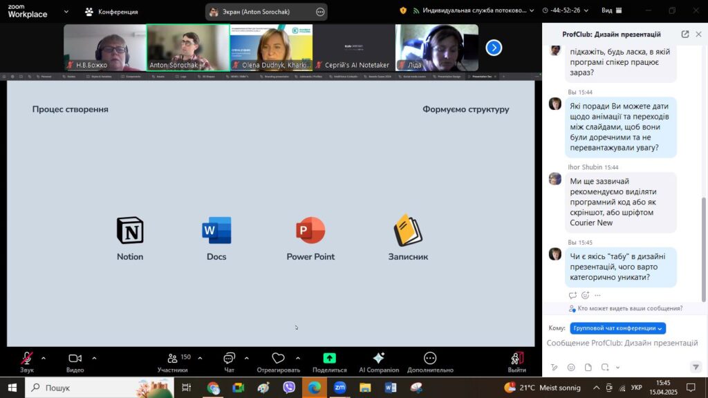Select Сергій's AI Notetaker thumbnail
Screen dimensions: 708x398
(x=354, y=48)
